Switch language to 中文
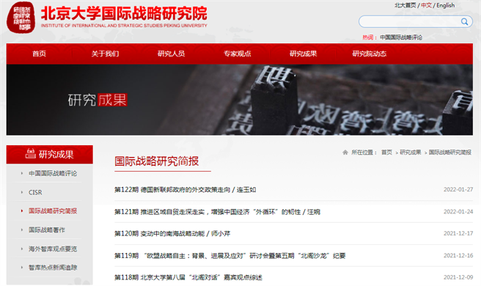Viewport: 481px width, 286px height. [x=426, y=5]
